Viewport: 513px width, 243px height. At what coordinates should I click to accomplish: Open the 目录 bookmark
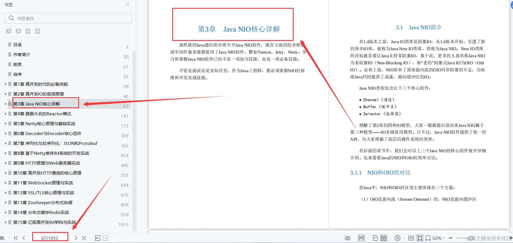pos(18,45)
